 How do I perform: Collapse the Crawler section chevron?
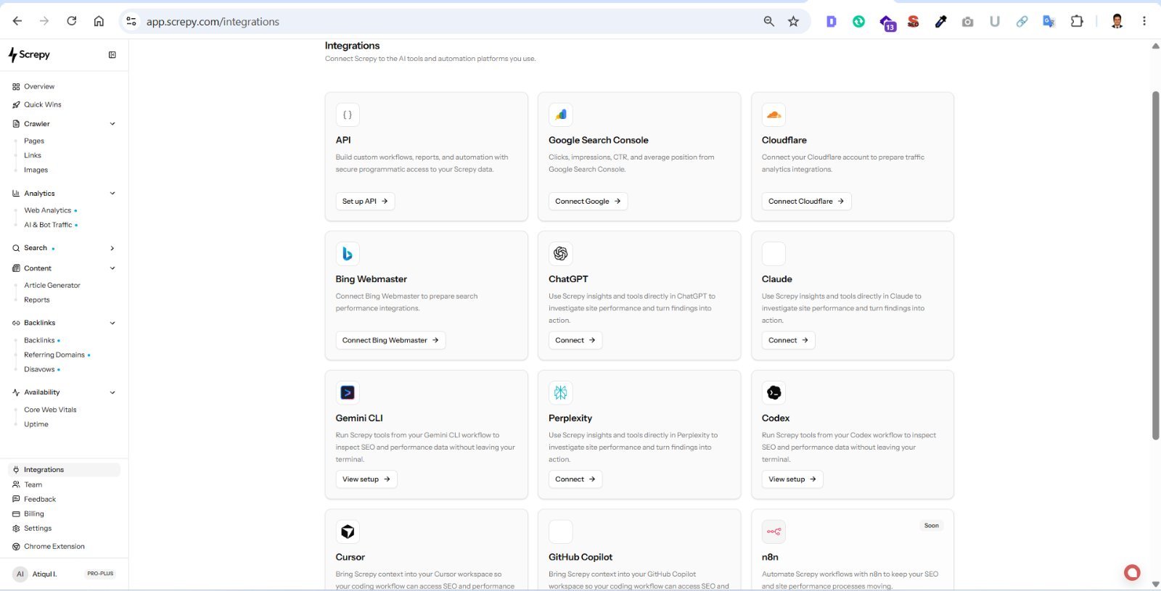coord(112,124)
